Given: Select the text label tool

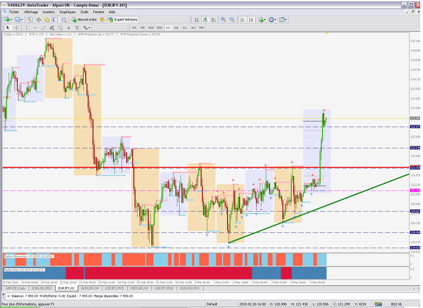Looking at the screenshot, I should pyautogui.click(x=77, y=28).
